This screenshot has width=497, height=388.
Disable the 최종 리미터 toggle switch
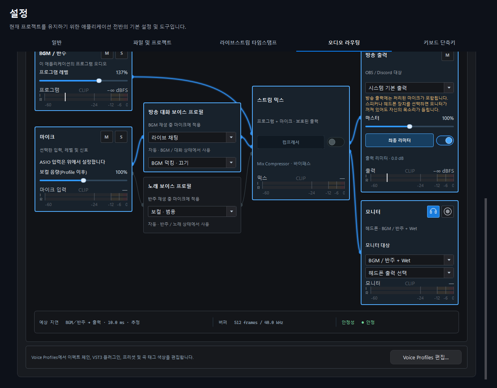coord(445,140)
